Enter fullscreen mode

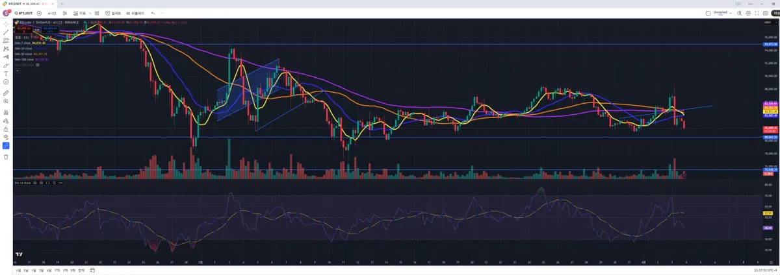(x=758, y=13)
